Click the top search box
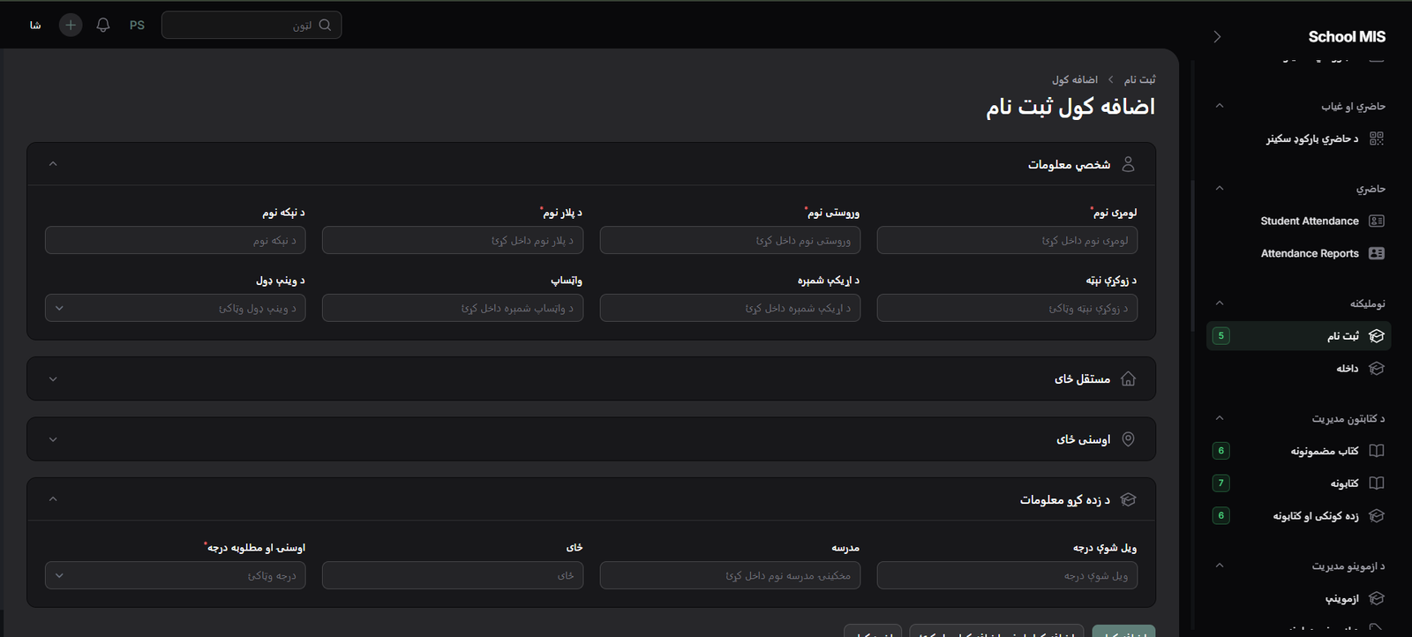The width and height of the screenshot is (1412, 637). pyautogui.click(x=251, y=25)
